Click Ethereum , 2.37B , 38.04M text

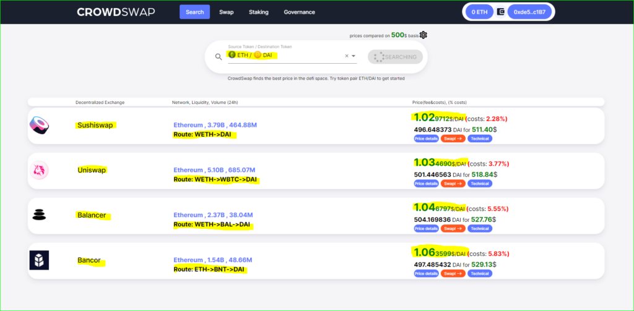[x=213, y=215]
